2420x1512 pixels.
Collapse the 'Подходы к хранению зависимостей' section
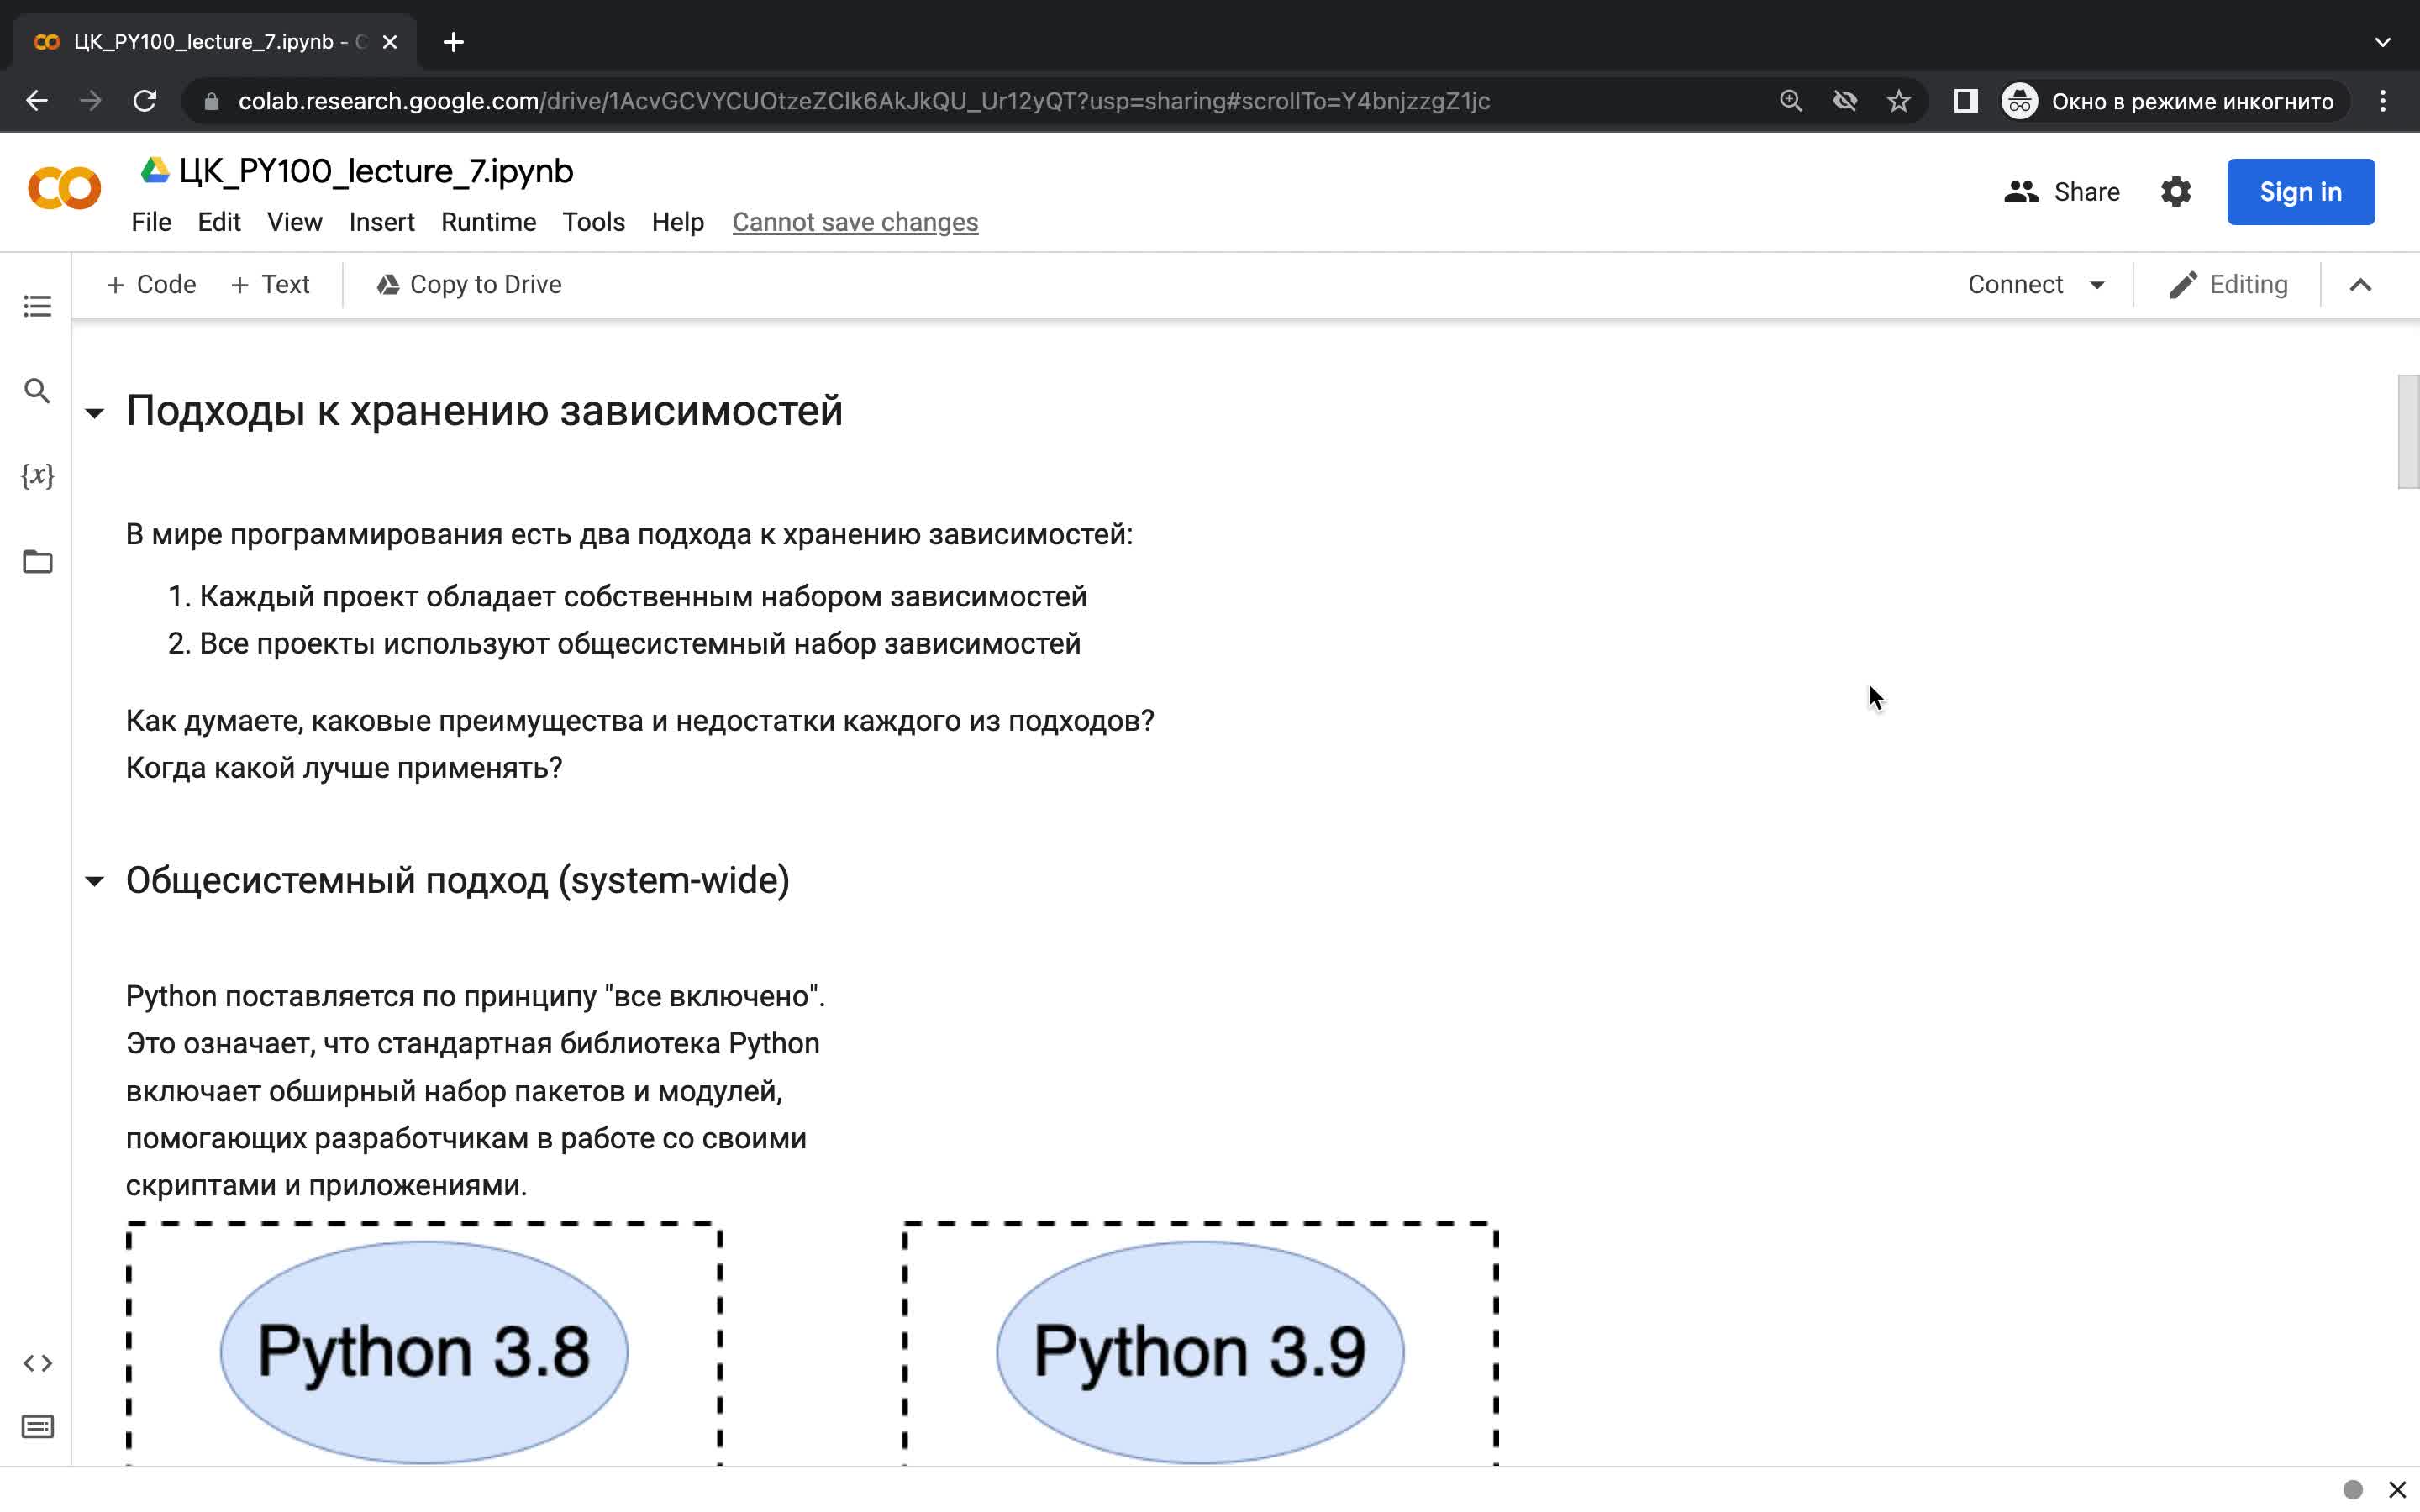(94, 412)
